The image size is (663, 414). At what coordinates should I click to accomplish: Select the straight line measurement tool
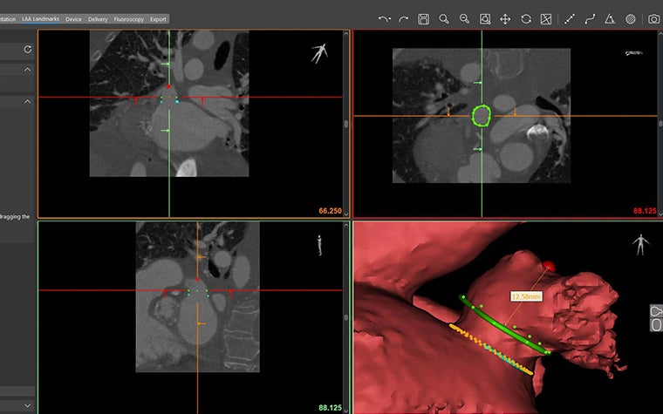pyautogui.click(x=570, y=19)
